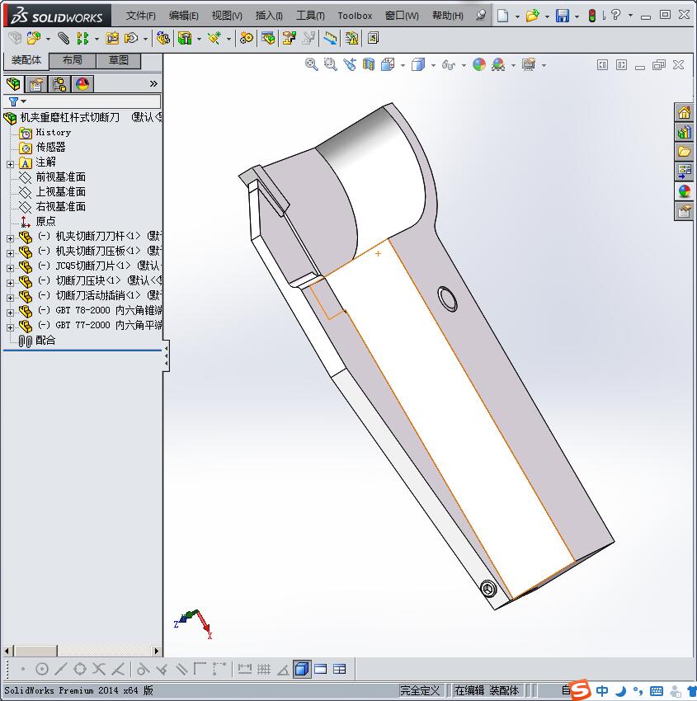
Task: Click the Clearance Verification icon
Action: pos(351,39)
